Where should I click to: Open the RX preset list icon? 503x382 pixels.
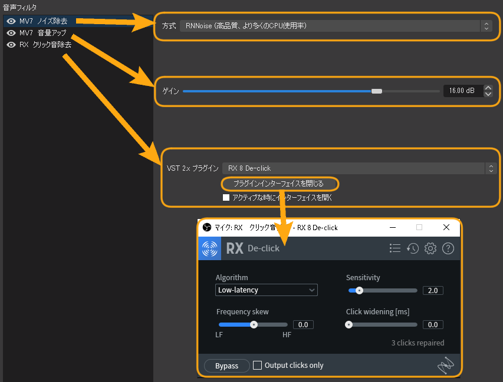coord(395,248)
